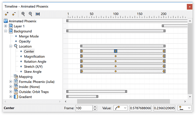Click the timeline horizontal scrollbar thumb

tap(123, 101)
